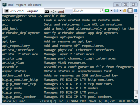Select the <1> cmd - vagrant tab
Image resolution: width=140 pixels, height=105 pixels.
[x=23, y=11]
